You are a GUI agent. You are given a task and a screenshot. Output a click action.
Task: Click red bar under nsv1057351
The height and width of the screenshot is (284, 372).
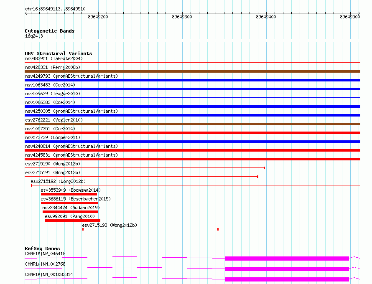pos(192,133)
